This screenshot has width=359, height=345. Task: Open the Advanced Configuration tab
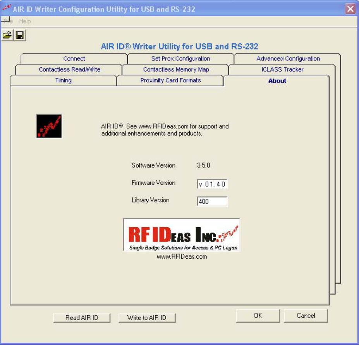[288, 58]
